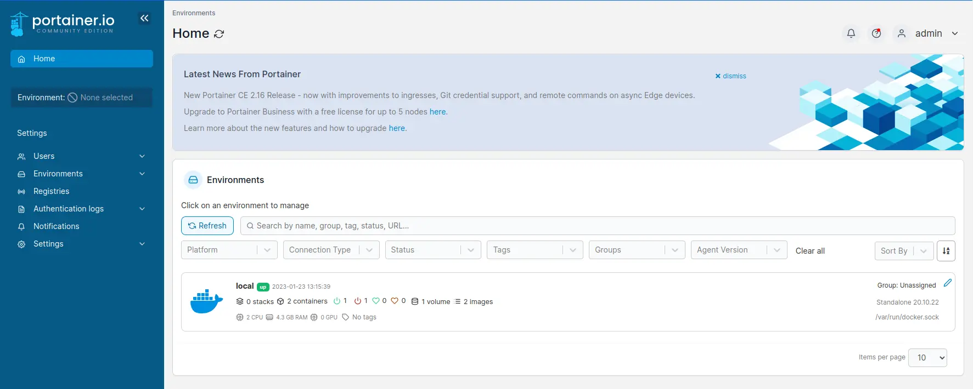The image size is (973, 389).
Task: Dismiss the Latest News banner
Action: pyautogui.click(x=730, y=76)
